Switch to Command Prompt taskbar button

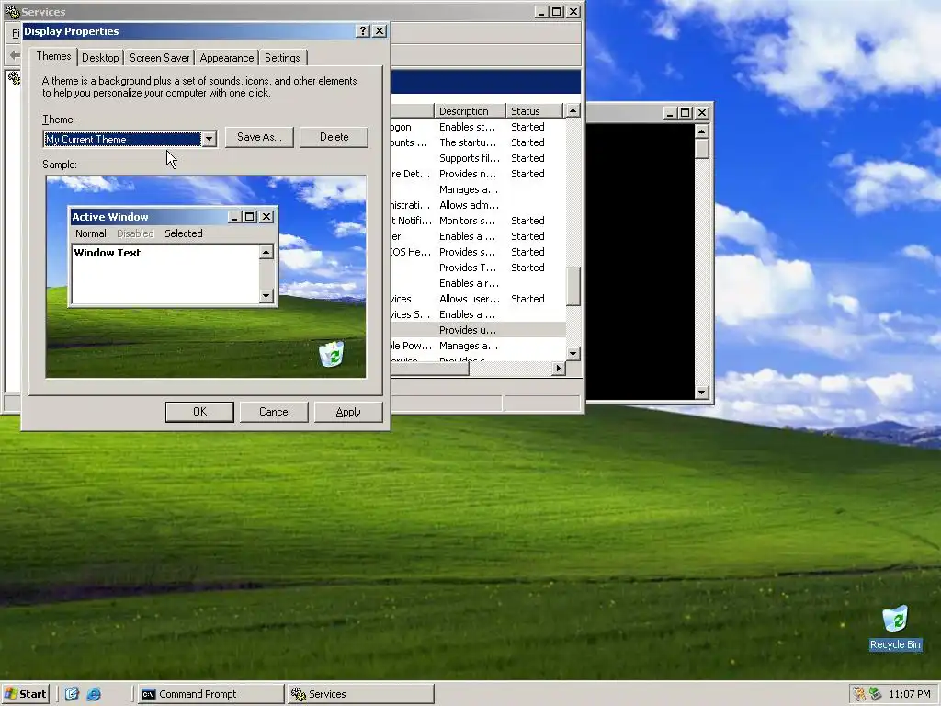[210, 694]
